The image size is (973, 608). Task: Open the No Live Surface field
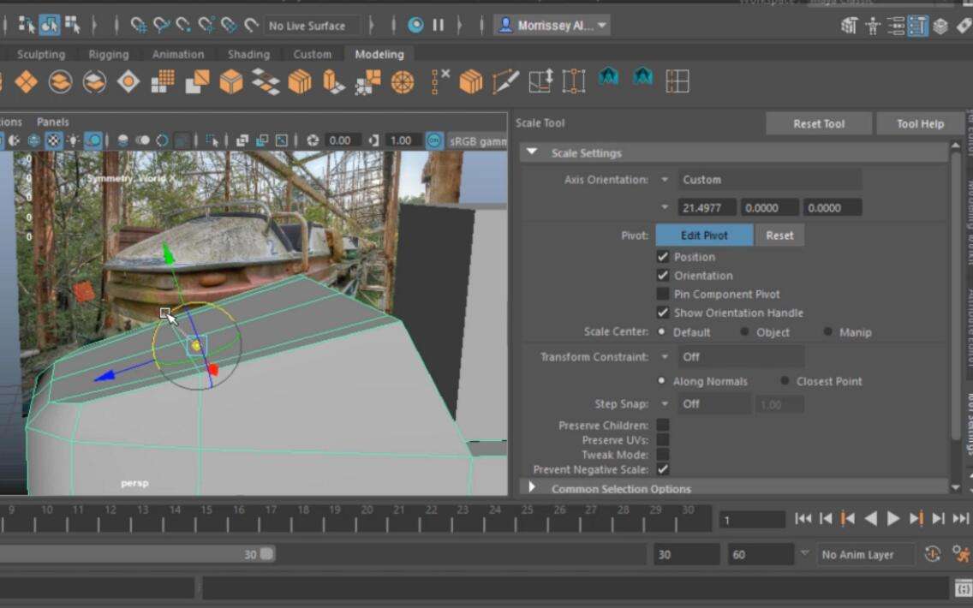(x=312, y=26)
